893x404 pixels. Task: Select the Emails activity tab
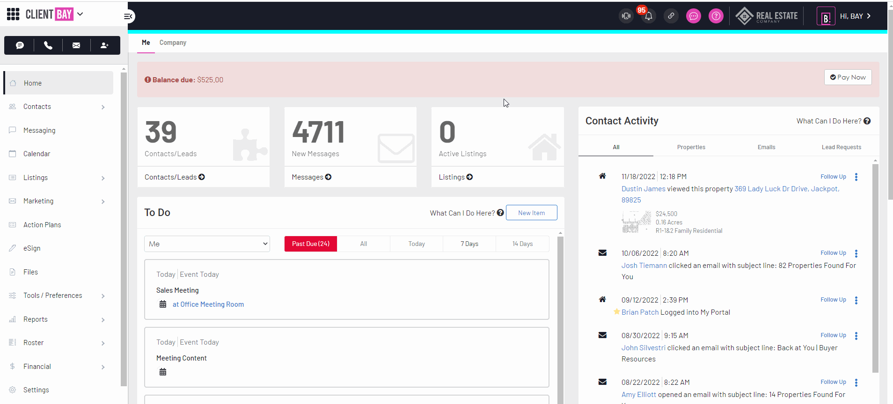tap(766, 147)
